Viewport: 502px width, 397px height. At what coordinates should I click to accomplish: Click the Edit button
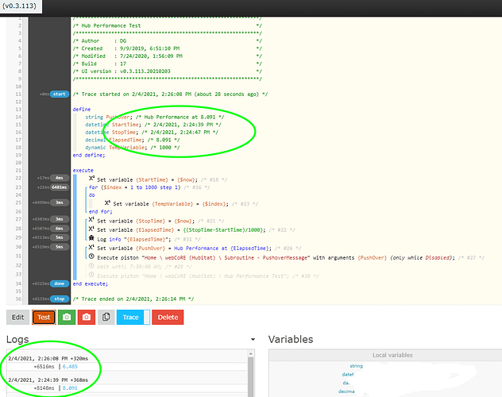point(18,317)
